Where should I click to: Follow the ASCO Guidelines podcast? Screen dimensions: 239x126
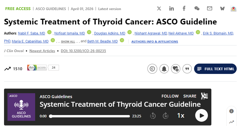(170, 96)
